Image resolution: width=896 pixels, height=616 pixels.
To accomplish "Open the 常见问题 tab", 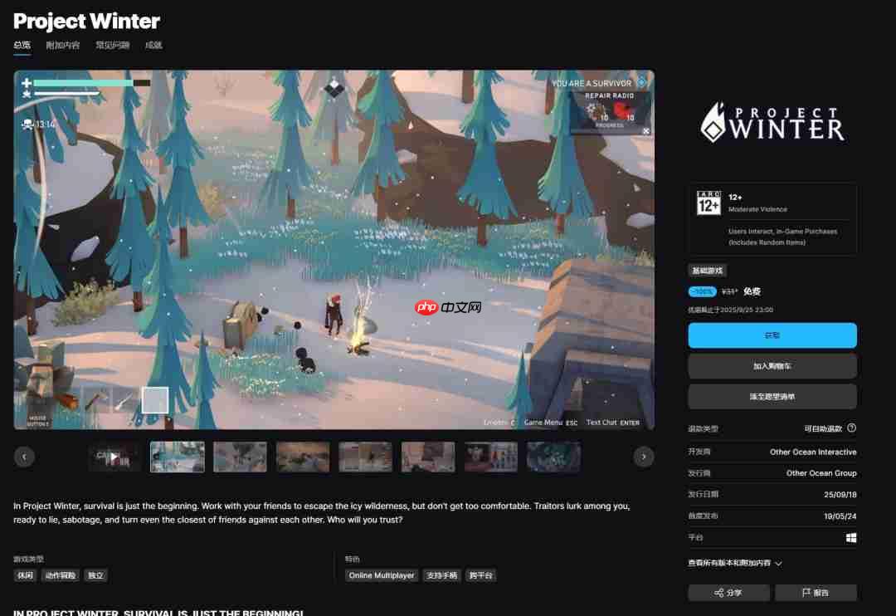I will click(112, 45).
